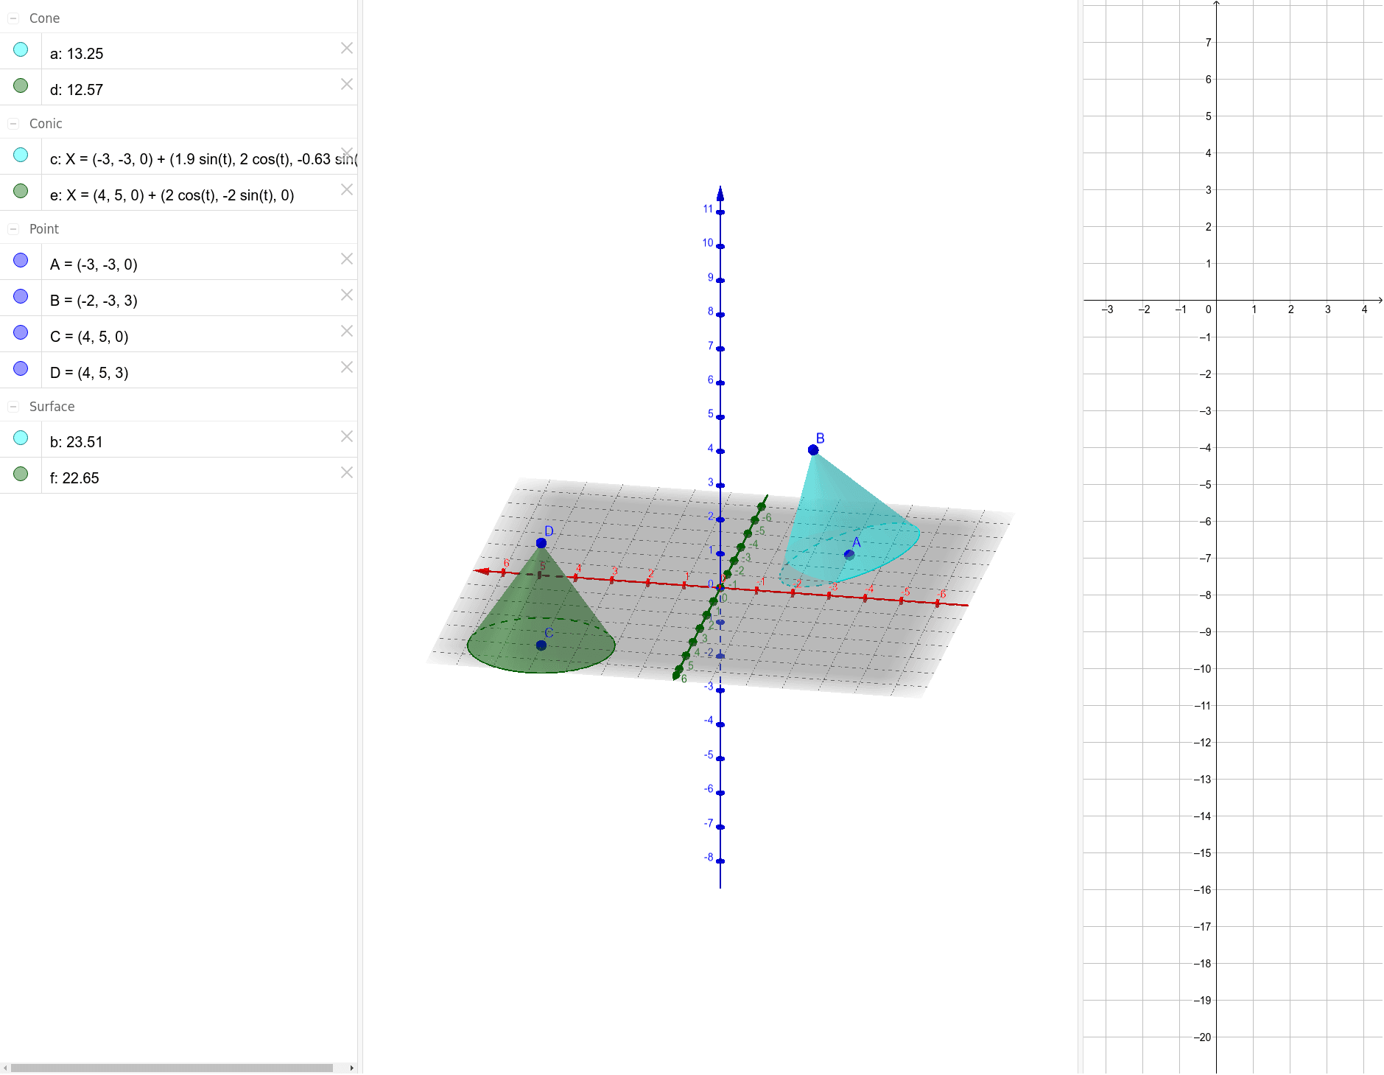The height and width of the screenshot is (1075, 1384).
Task: Delete point C using its × icon
Action: click(x=346, y=331)
